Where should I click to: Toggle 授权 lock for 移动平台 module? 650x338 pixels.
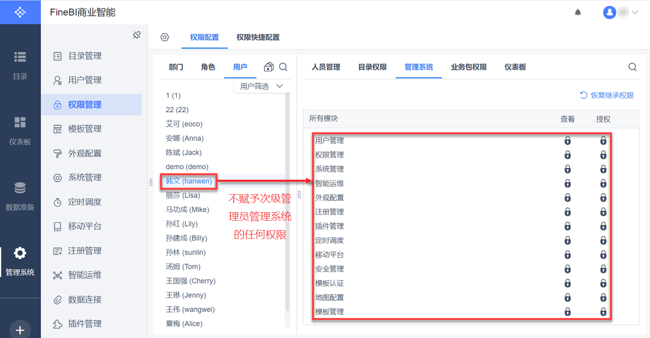pyautogui.click(x=603, y=255)
